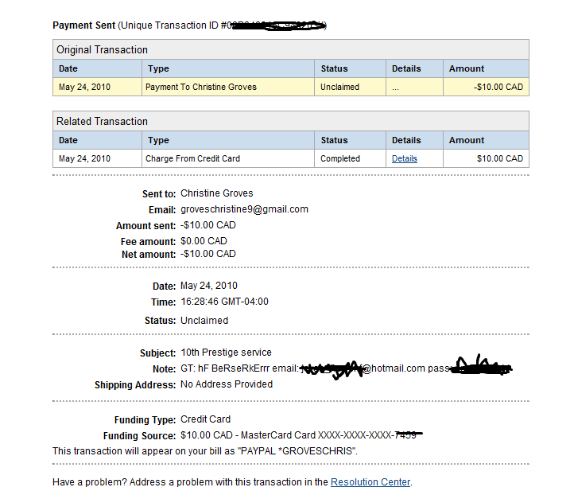Click the Payment Sent heading
The image size is (574, 491).
pyautogui.click(x=83, y=25)
